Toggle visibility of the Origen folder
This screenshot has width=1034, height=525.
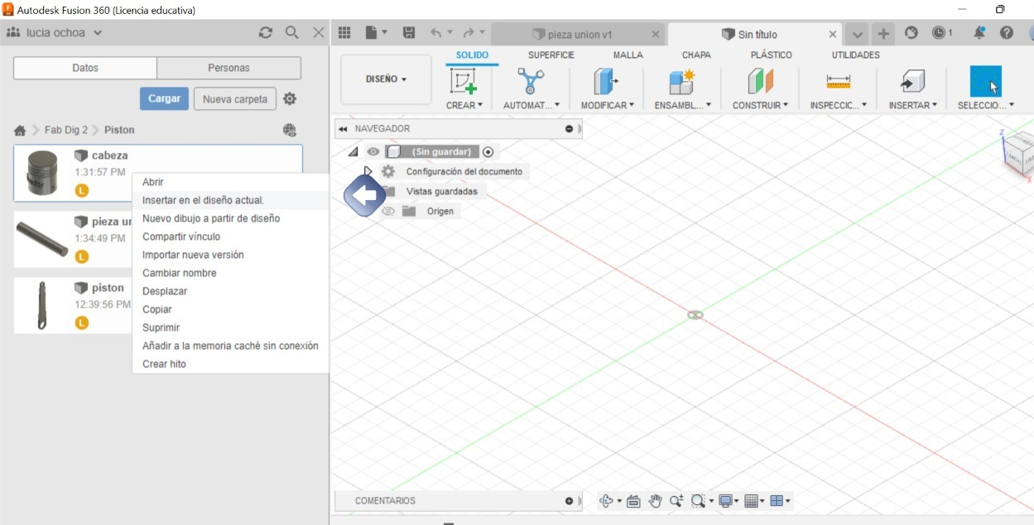click(388, 212)
